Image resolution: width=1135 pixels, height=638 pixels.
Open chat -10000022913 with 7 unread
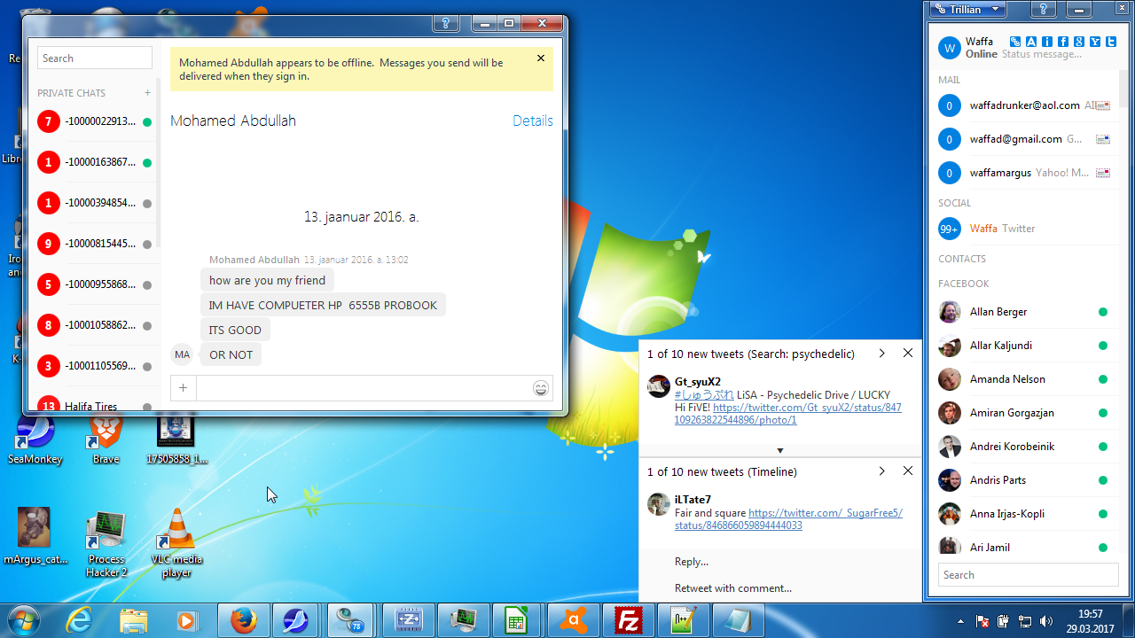[94, 121]
